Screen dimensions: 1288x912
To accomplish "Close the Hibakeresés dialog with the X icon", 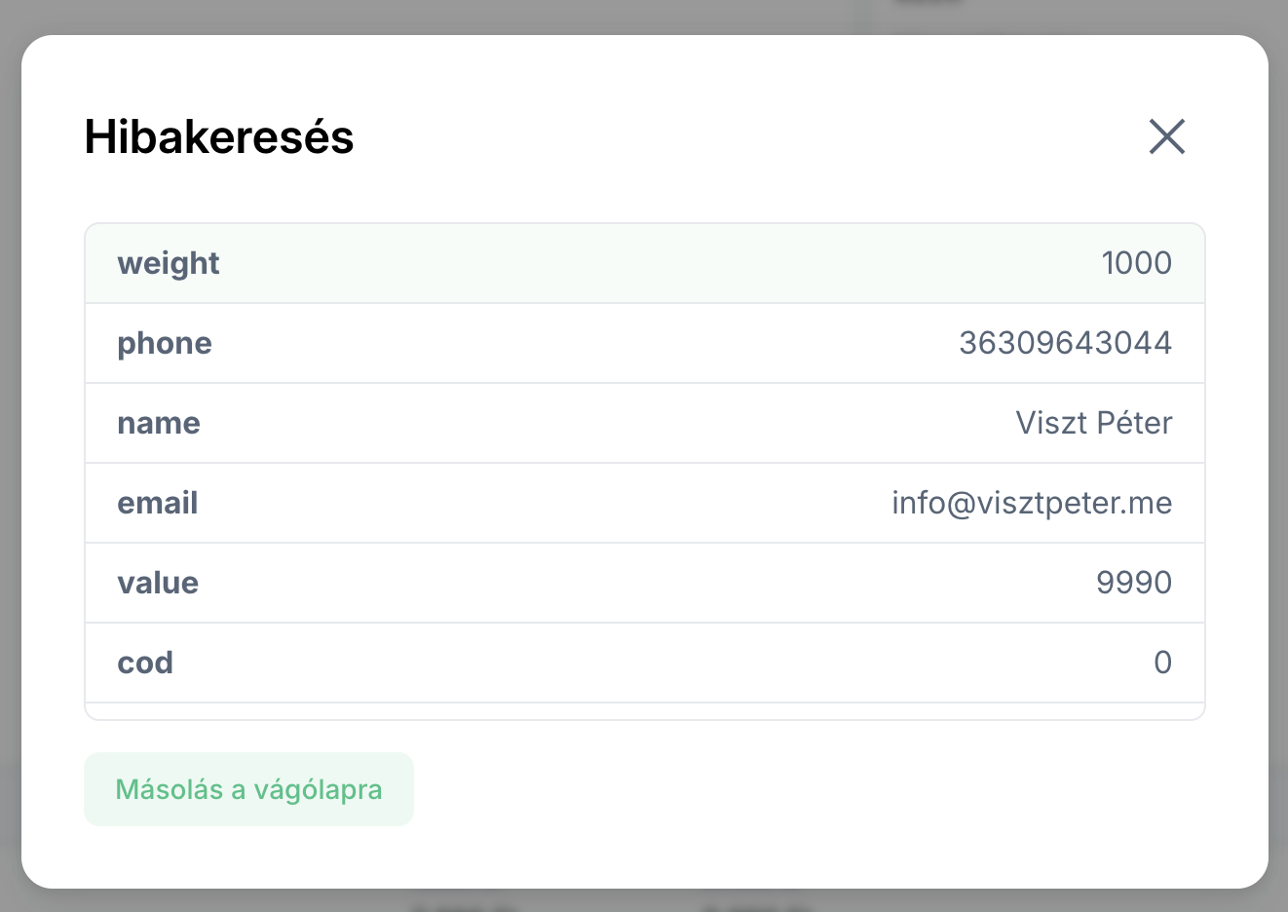I will coord(1166,136).
